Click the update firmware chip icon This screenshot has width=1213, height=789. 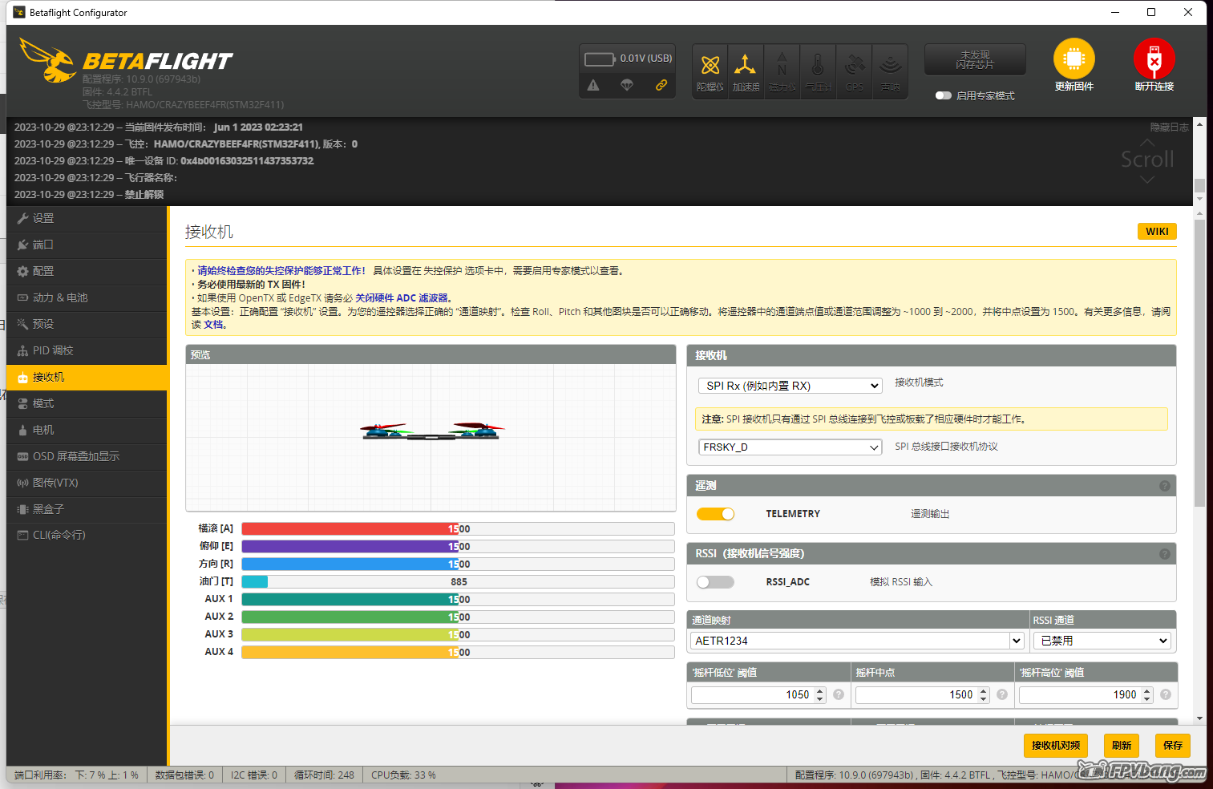click(1074, 59)
